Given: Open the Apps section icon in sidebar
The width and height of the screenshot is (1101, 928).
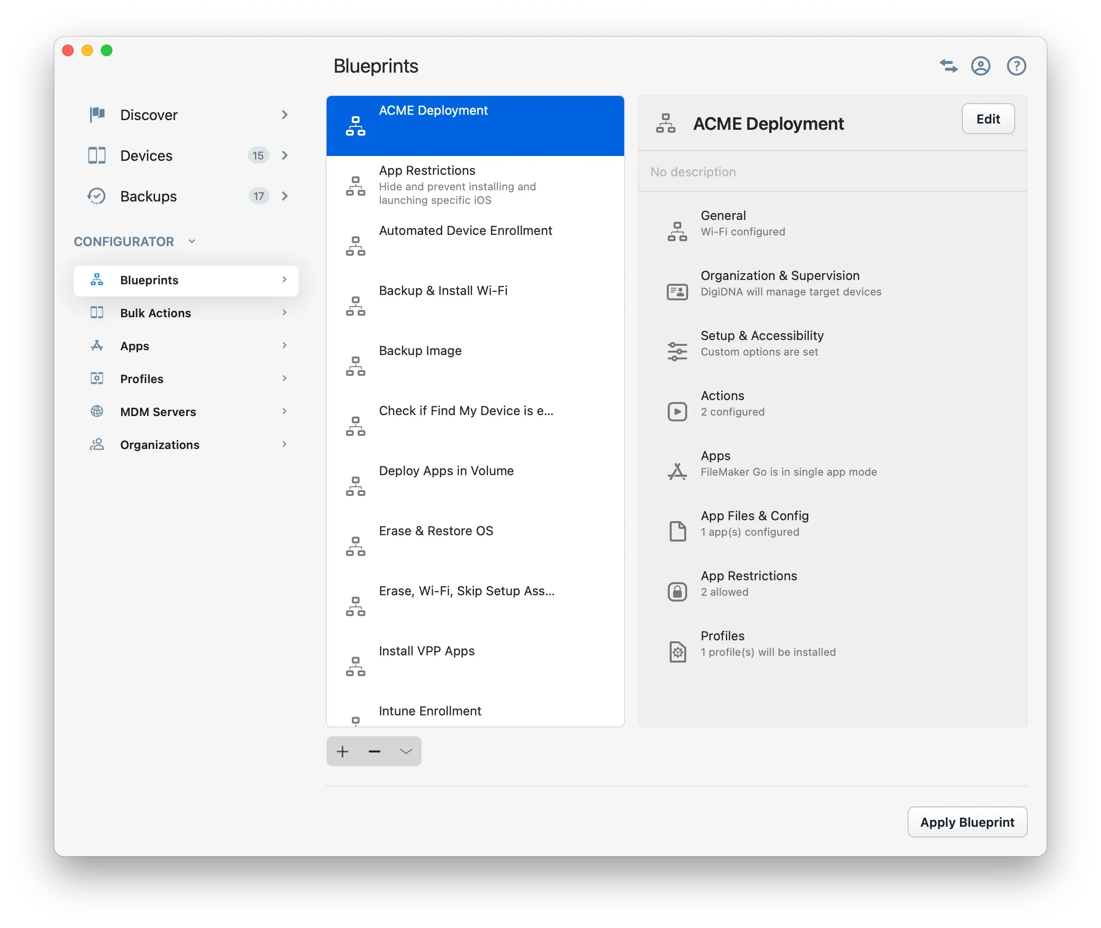Looking at the screenshot, I should (x=96, y=346).
